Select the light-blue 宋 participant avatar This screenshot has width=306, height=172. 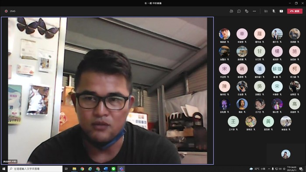coord(277,86)
